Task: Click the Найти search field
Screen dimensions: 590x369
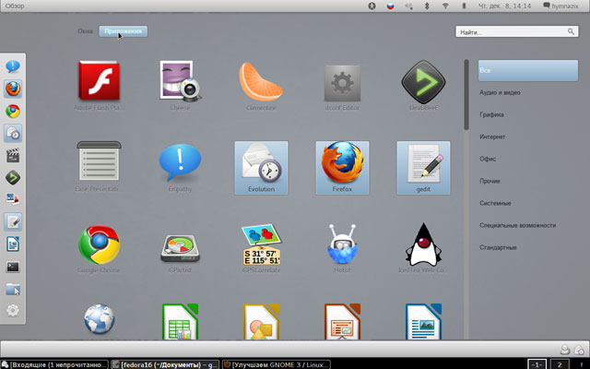Action: 517,32
